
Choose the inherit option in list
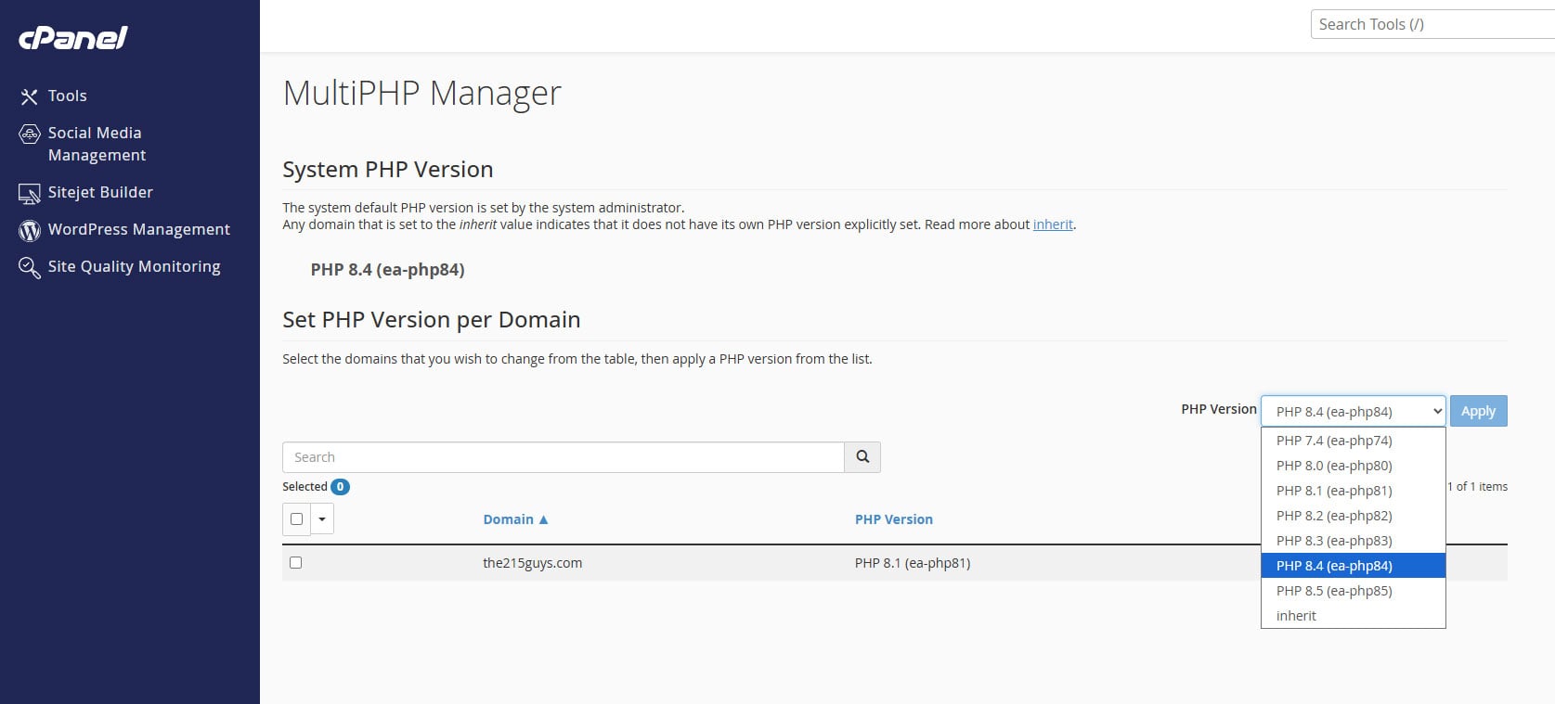point(1353,616)
